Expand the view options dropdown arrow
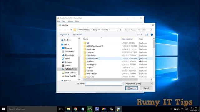 click(142, 35)
